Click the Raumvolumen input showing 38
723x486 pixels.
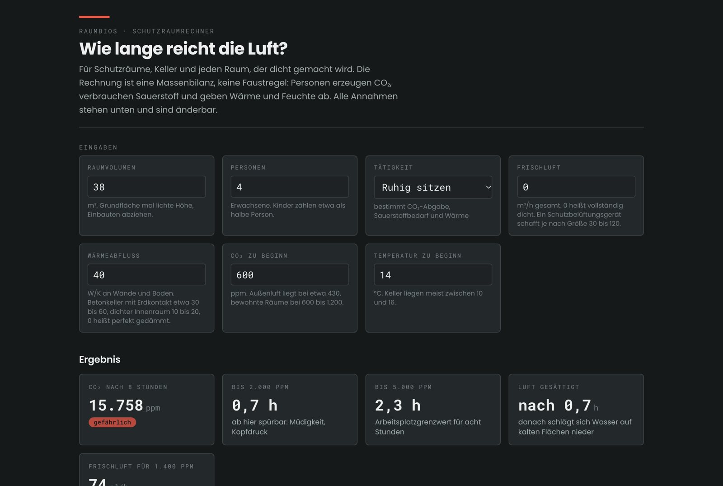pyautogui.click(x=146, y=187)
